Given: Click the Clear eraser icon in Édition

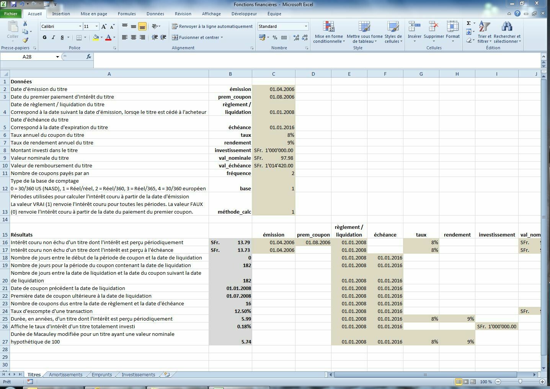Looking at the screenshot, I should 468,40.
